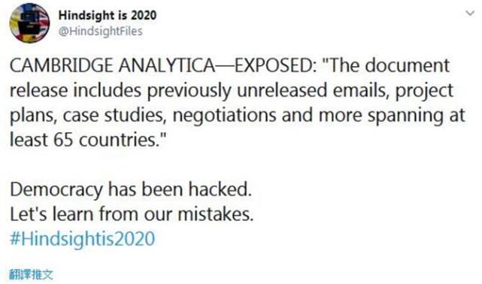Open the @HindsightFiles handle link
The height and width of the screenshot is (284, 482).
(x=101, y=32)
